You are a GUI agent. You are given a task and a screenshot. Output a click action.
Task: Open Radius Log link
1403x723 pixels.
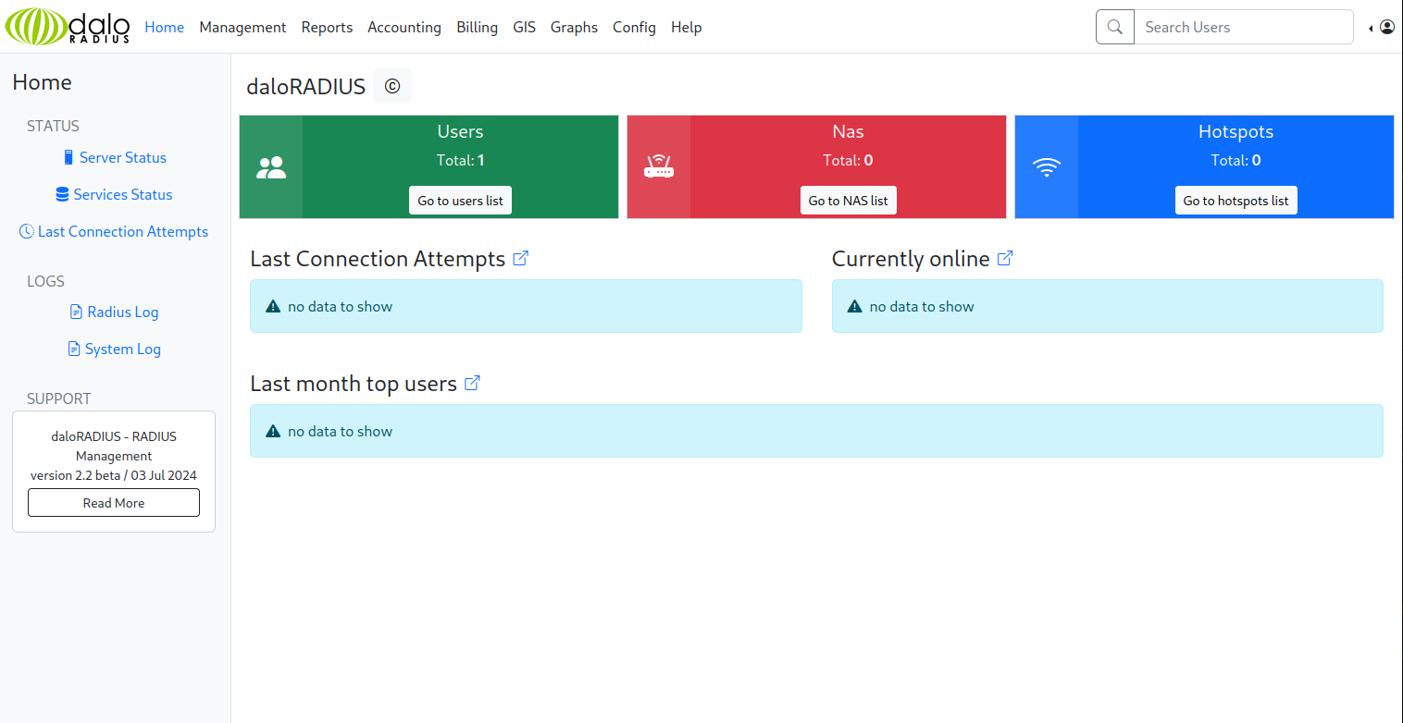pyautogui.click(x=115, y=312)
